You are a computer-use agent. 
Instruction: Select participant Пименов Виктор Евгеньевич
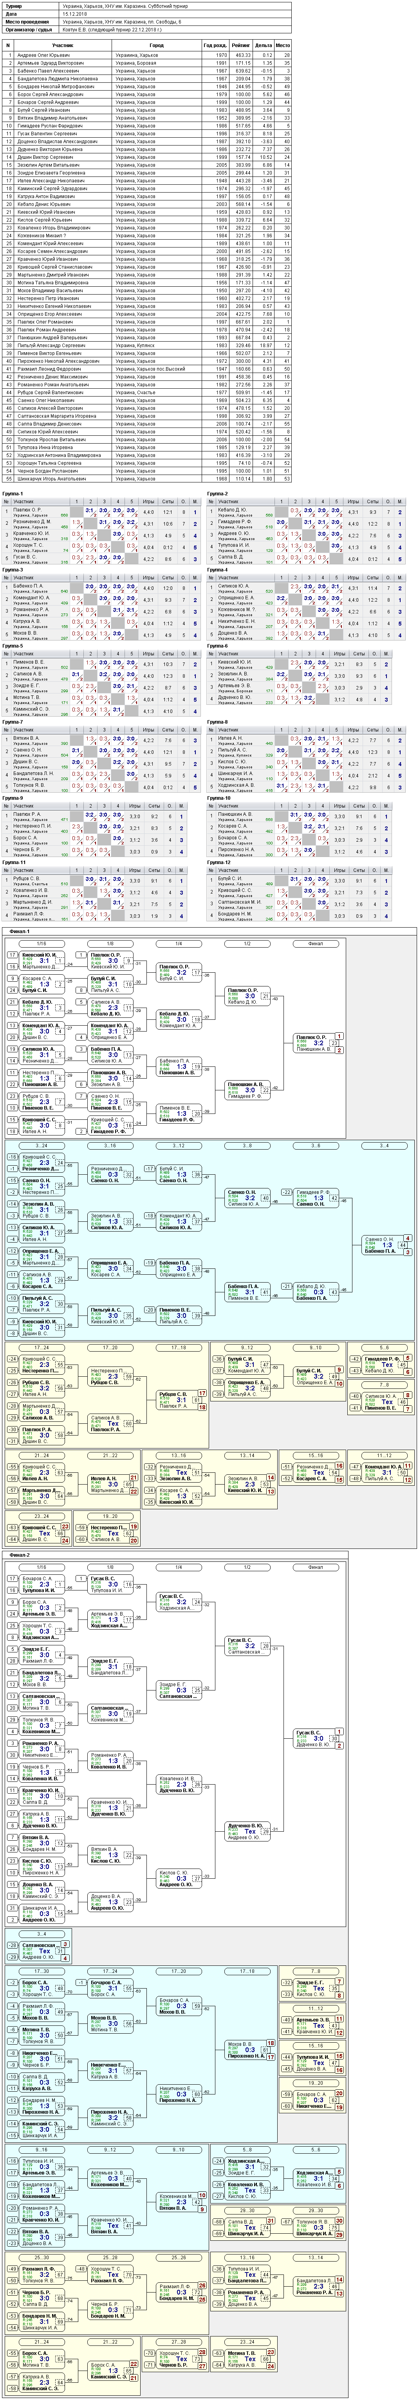click(49, 353)
